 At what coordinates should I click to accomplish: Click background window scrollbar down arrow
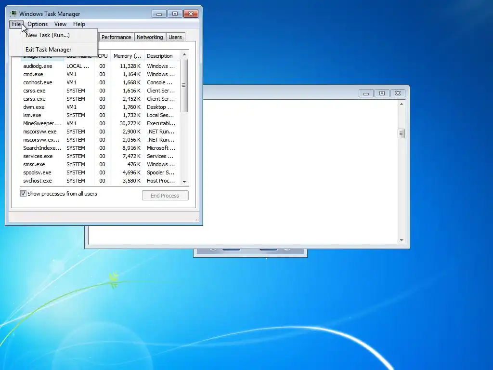pyautogui.click(x=401, y=240)
